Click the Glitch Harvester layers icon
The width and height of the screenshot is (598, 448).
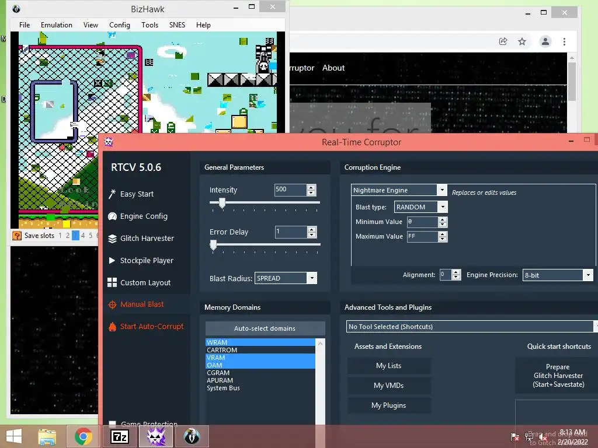112,239
